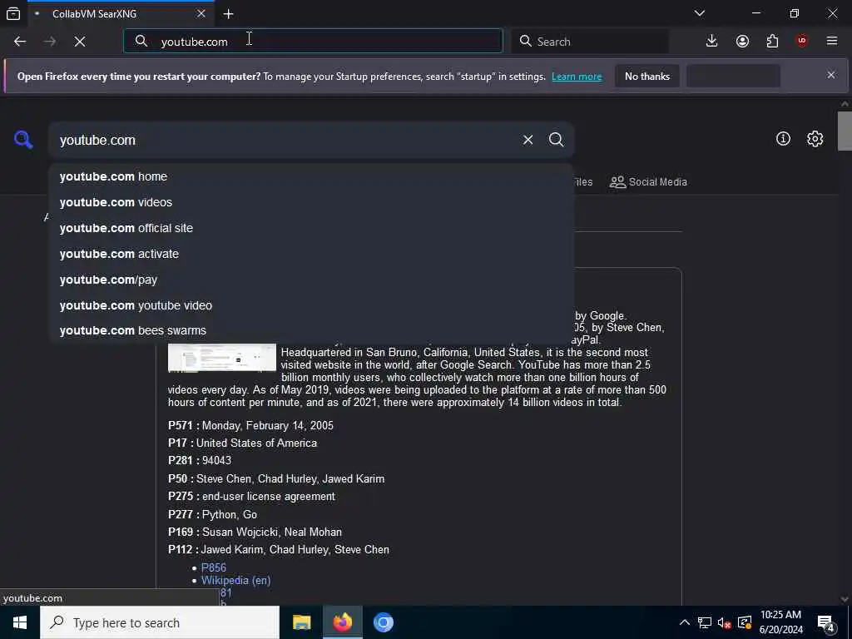Click the text 'P277 : Python, Go'

click(x=212, y=514)
